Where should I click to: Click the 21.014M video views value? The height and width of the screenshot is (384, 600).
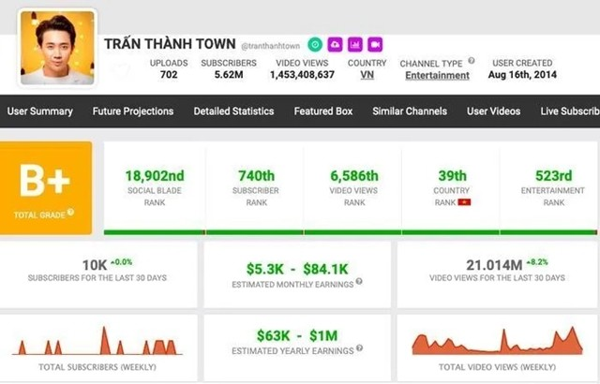coord(494,265)
